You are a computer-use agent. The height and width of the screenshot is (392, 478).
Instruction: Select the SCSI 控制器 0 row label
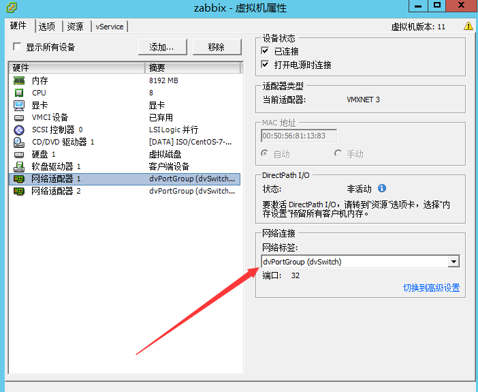click(x=57, y=130)
